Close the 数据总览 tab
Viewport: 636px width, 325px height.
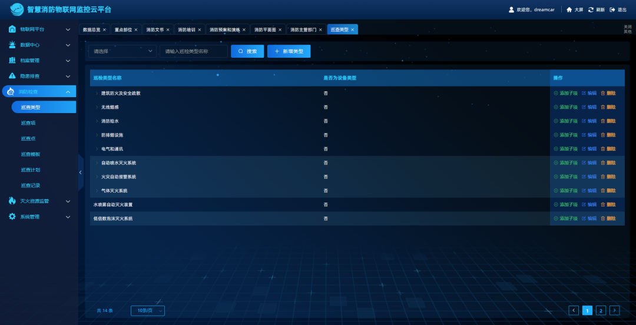pyautogui.click(x=104, y=29)
